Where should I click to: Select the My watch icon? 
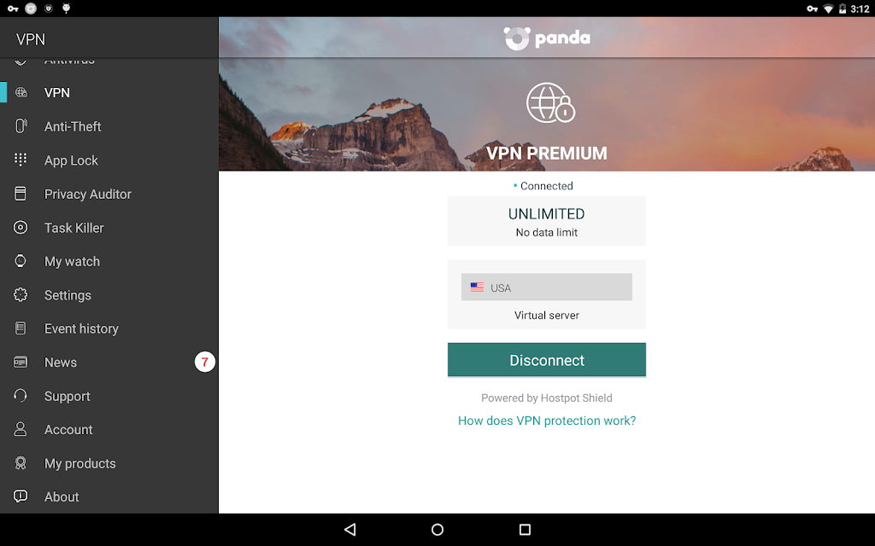point(21,261)
